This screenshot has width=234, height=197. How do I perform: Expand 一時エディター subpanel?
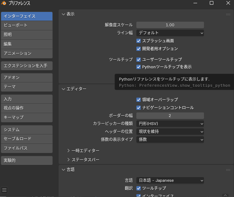68,151
